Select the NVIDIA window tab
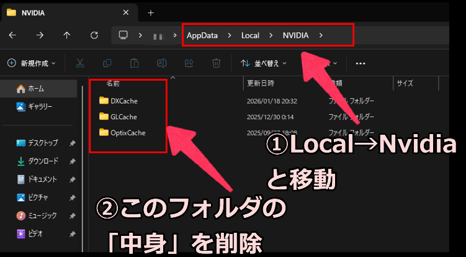Viewport: 466px width, 257px height. 62,12
